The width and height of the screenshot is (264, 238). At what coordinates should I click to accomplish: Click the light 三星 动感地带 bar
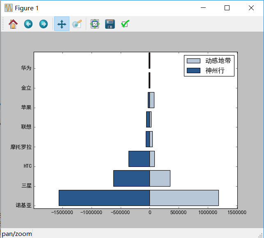point(160,178)
